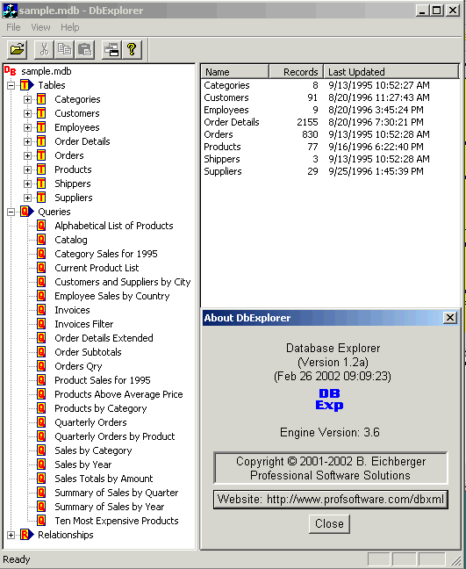The image size is (466, 569).
Task: Click the Cut scissors toolbar icon
Action: (x=44, y=49)
